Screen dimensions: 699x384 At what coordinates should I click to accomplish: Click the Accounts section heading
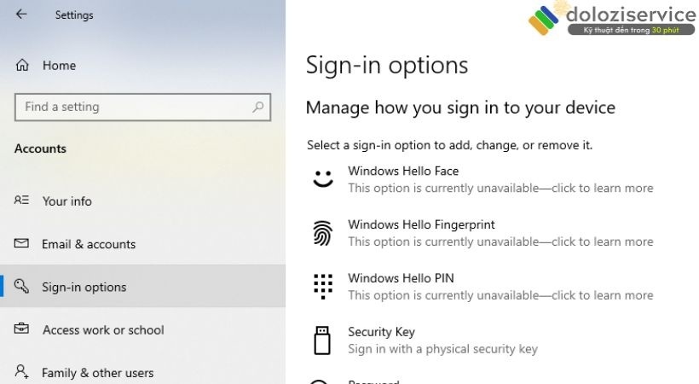click(40, 148)
